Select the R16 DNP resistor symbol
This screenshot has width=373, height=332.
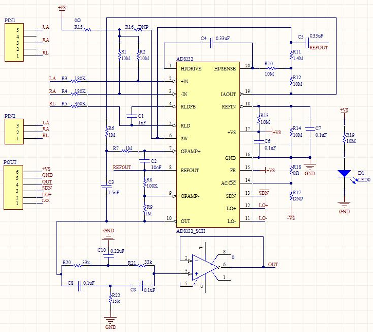point(138,30)
